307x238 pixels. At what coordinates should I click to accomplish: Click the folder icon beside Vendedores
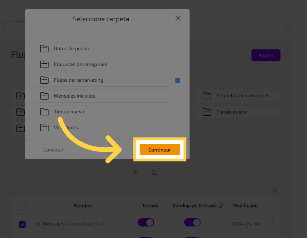[x=44, y=128]
